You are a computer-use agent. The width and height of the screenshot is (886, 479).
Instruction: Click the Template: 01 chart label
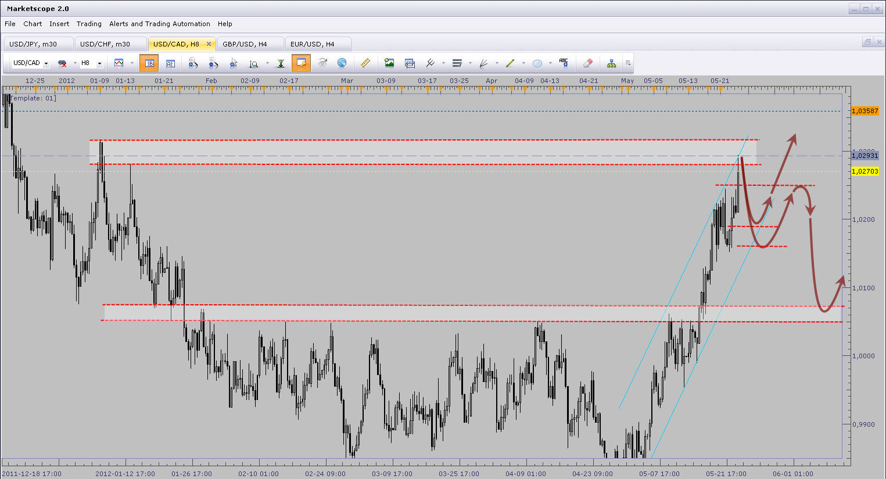33,98
